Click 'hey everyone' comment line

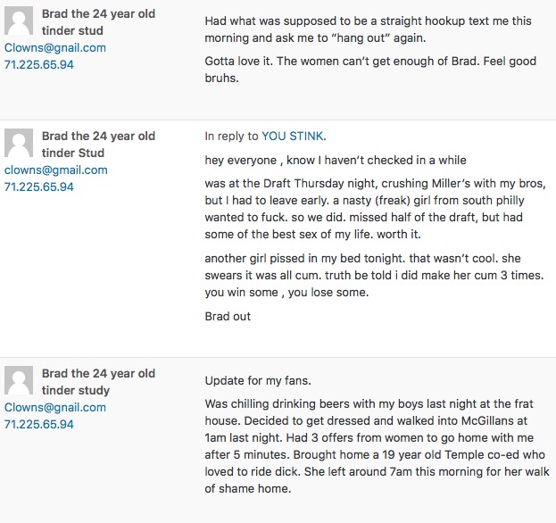(x=336, y=160)
